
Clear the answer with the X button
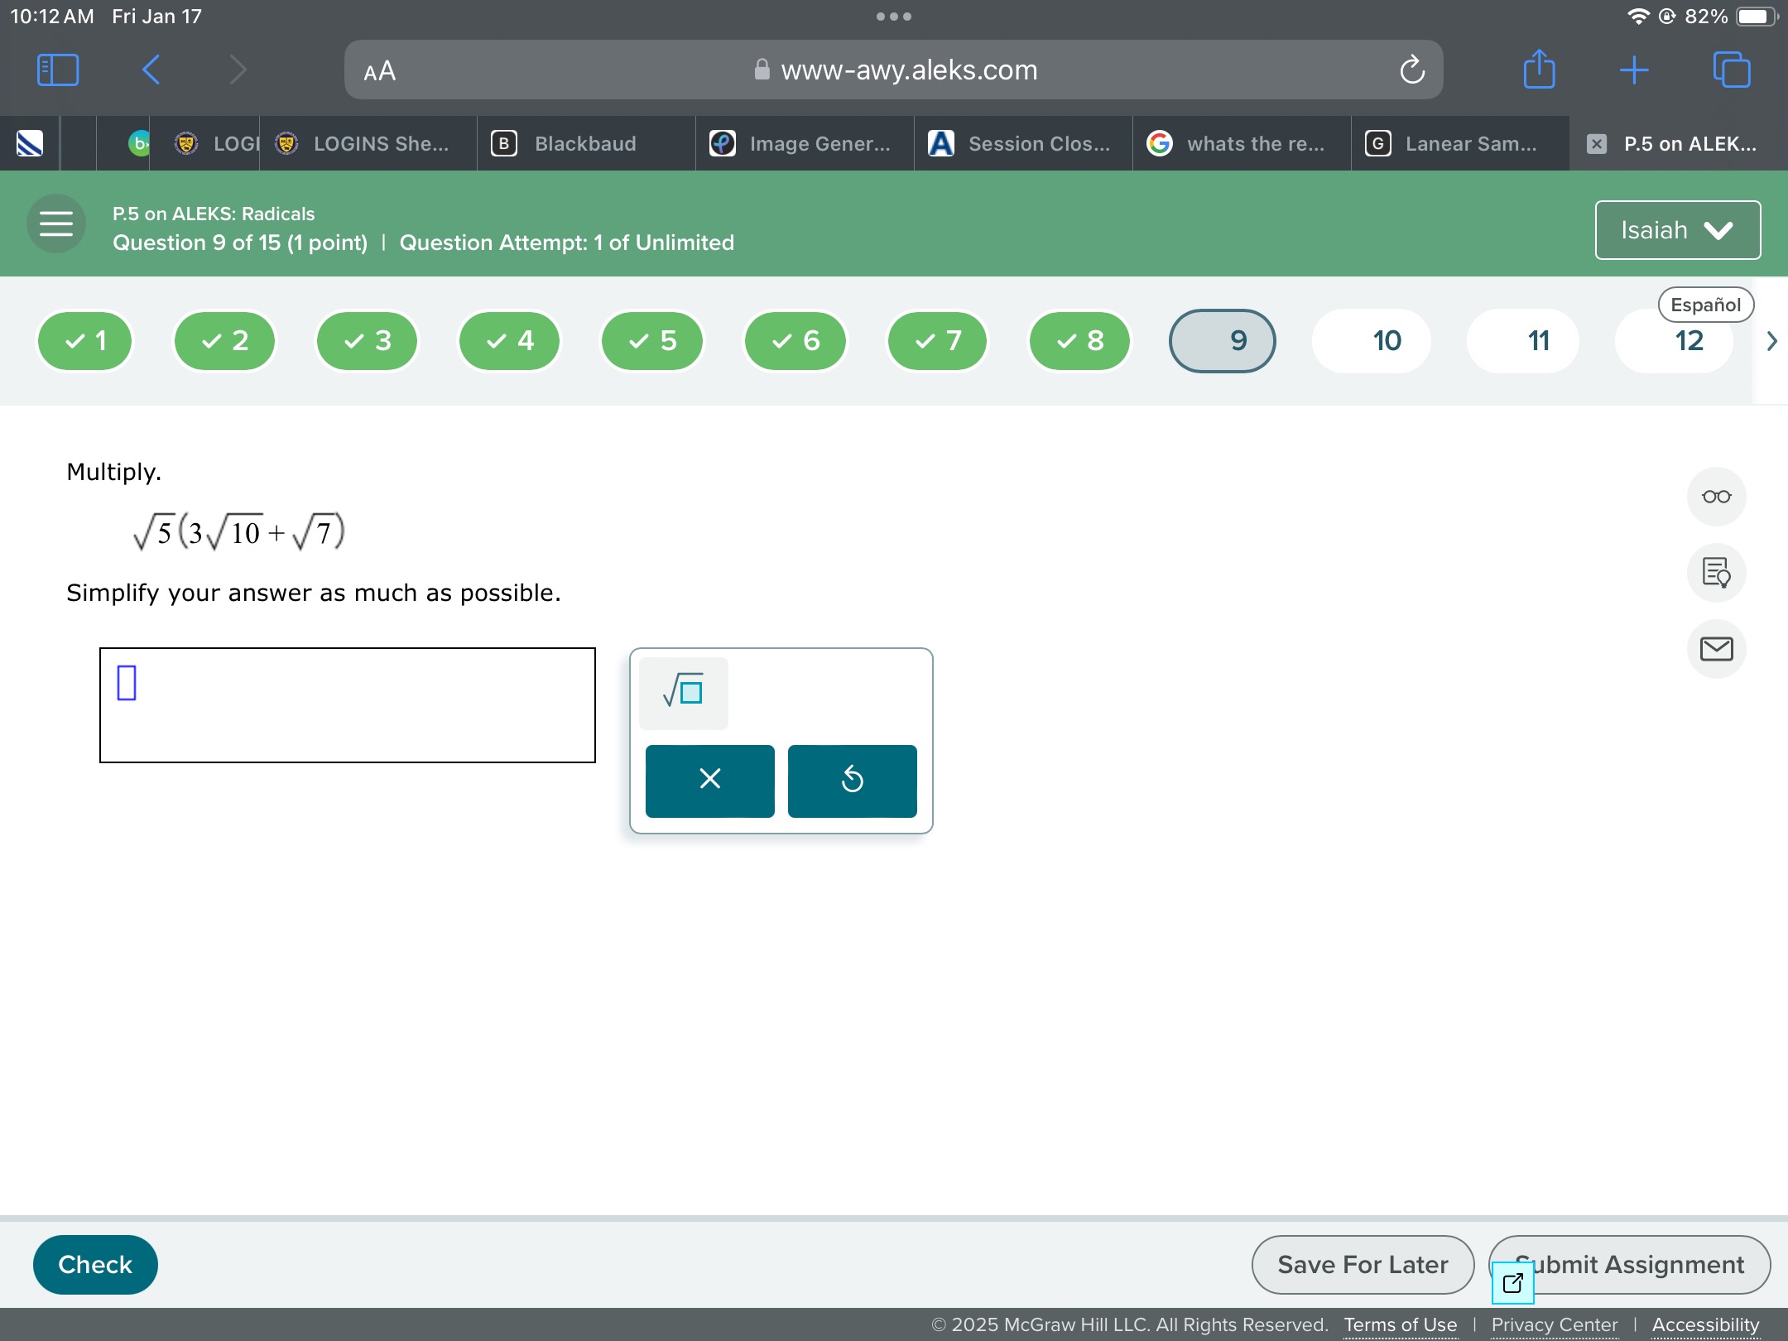click(x=709, y=780)
